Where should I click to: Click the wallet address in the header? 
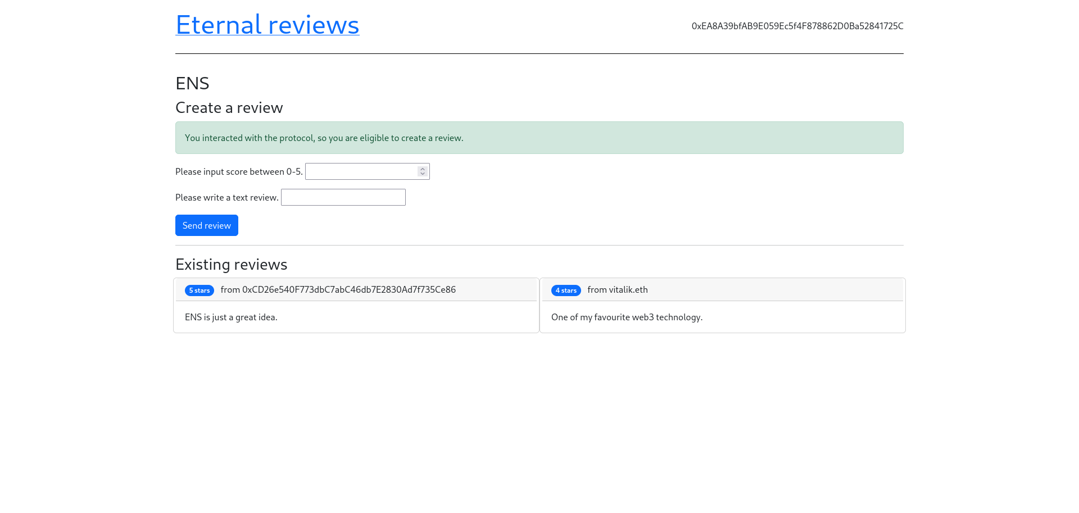click(x=797, y=26)
